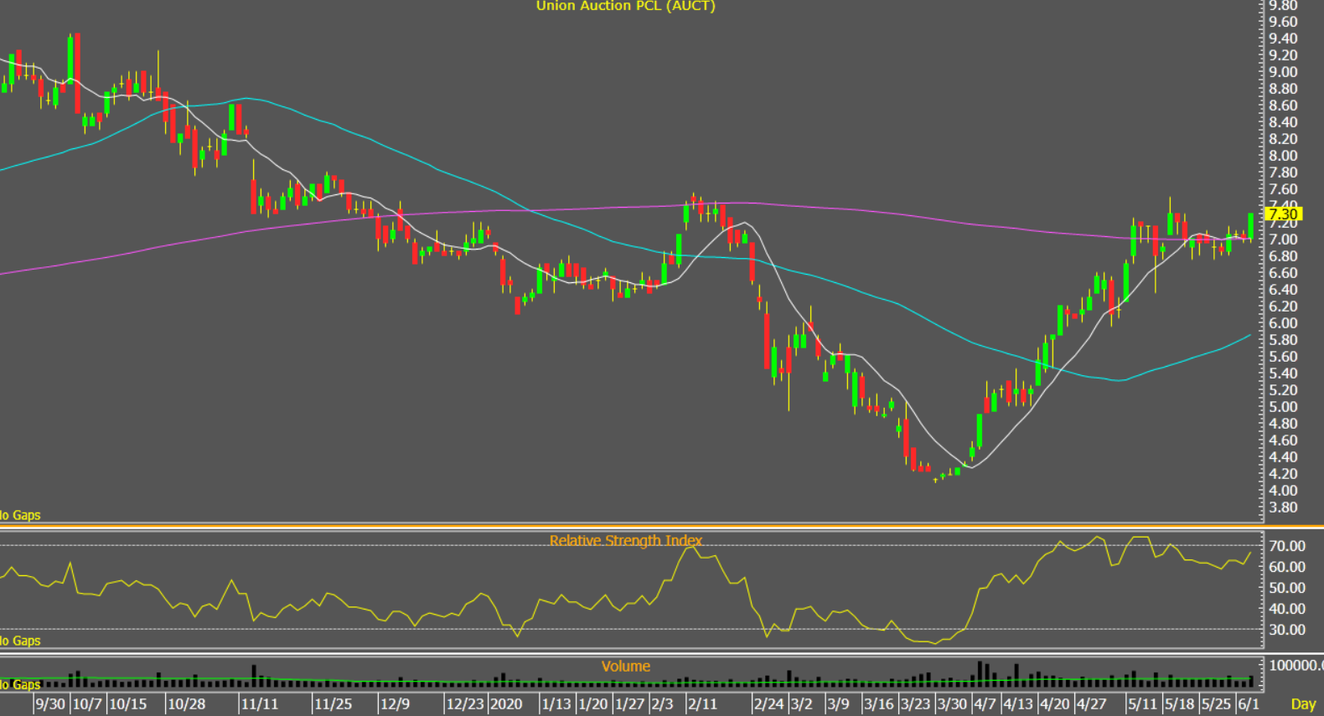Screen dimensions: 1324x716
Task: Click the 6/1 date on the time axis
Action: [x=1249, y=704]
